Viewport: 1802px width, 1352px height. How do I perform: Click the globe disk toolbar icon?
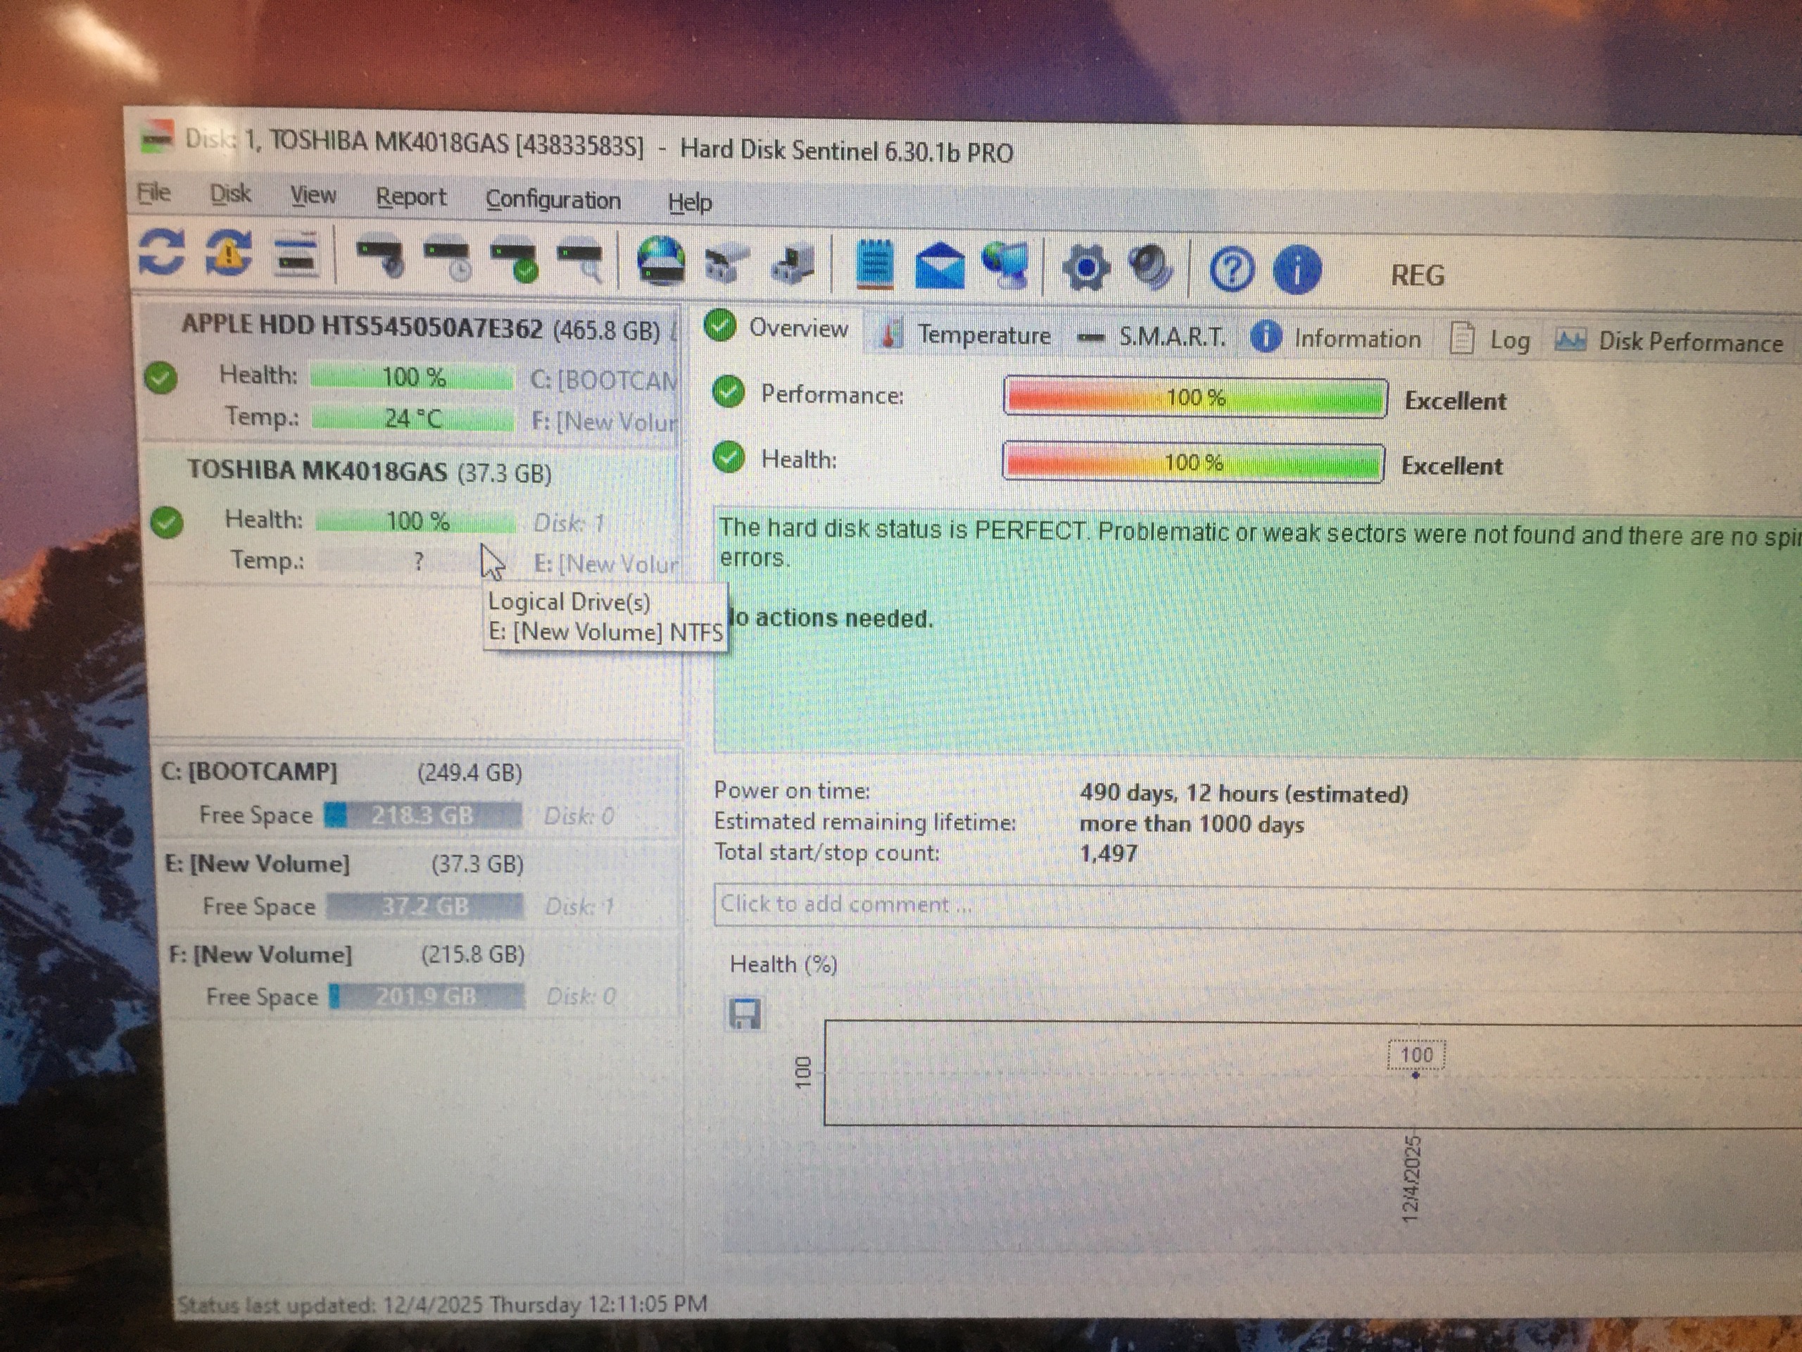point(661,262)
